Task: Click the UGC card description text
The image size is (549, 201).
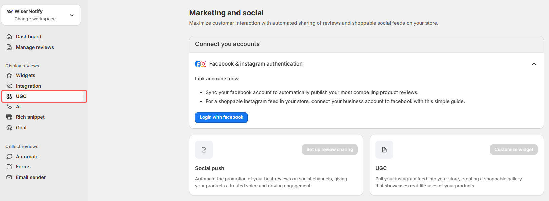Action: (448, 182)
